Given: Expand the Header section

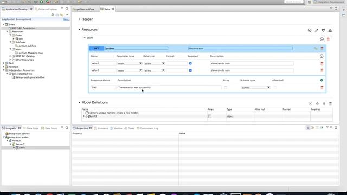Looking at the screenshot, I should click(x=79, y=19).
